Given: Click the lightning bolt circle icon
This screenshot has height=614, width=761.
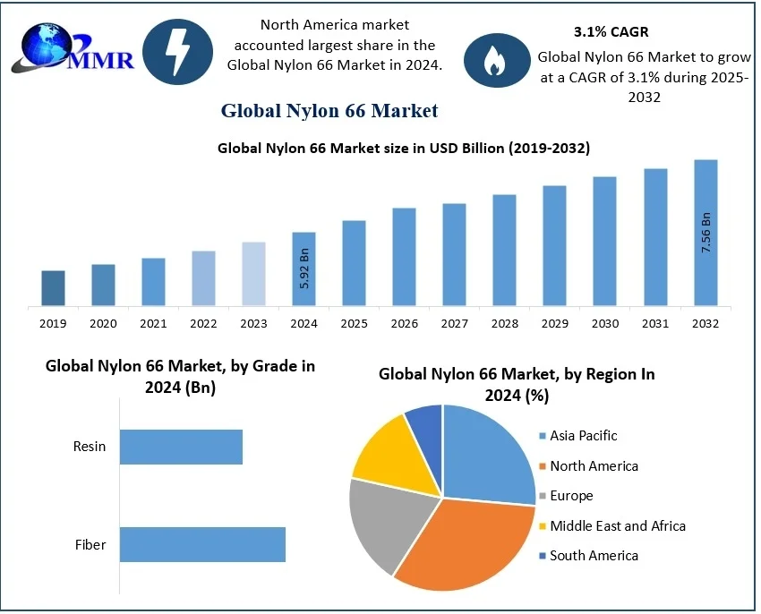Looking at the screenshot, I should coord(177,50).
